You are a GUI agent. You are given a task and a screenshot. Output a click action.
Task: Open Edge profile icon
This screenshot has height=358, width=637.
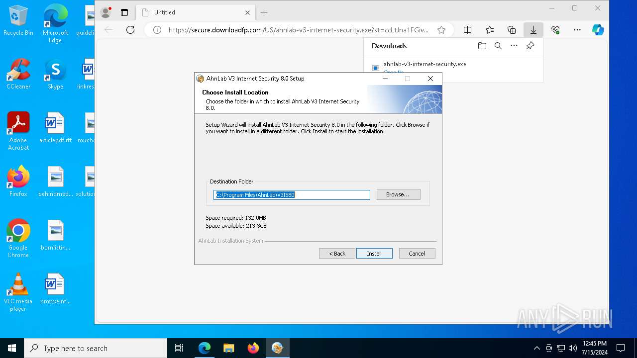coord(106,12)
